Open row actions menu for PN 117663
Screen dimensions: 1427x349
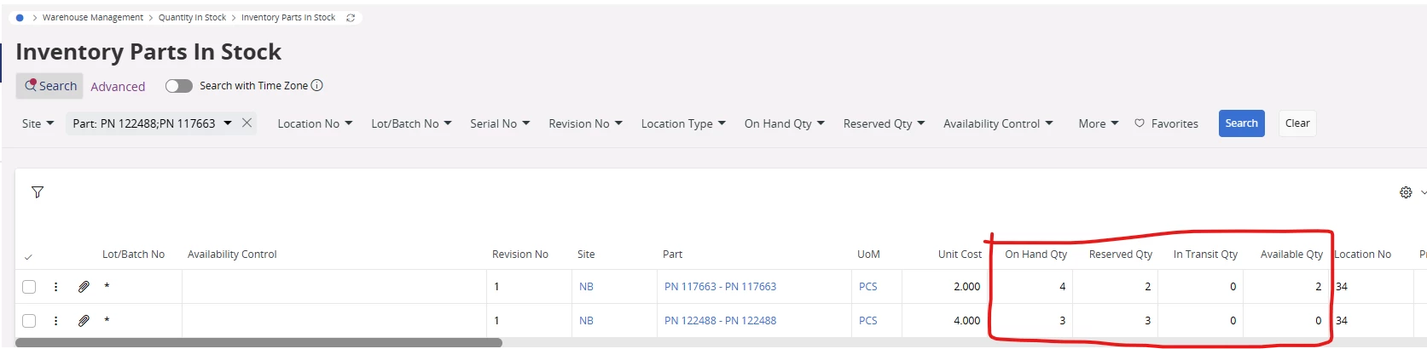click(x=56, y=287)
